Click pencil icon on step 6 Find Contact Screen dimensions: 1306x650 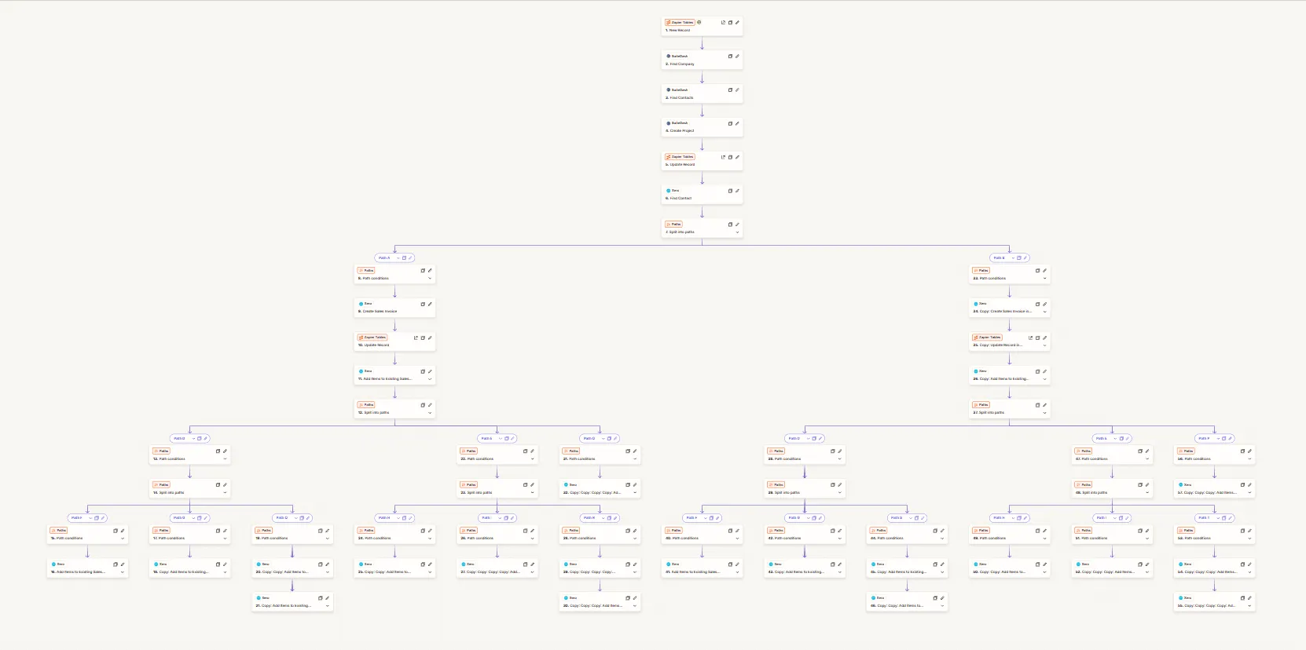737,191
